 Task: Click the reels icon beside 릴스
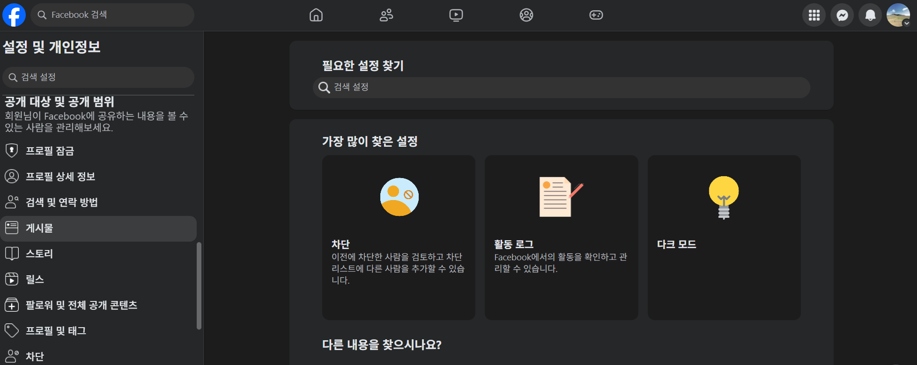point(12,279)
